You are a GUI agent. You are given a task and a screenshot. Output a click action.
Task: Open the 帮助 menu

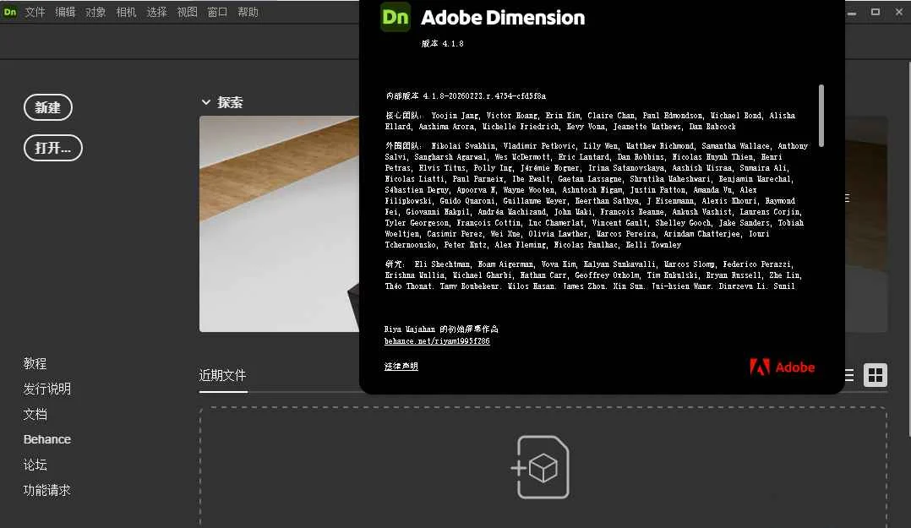tap(248, 12)
